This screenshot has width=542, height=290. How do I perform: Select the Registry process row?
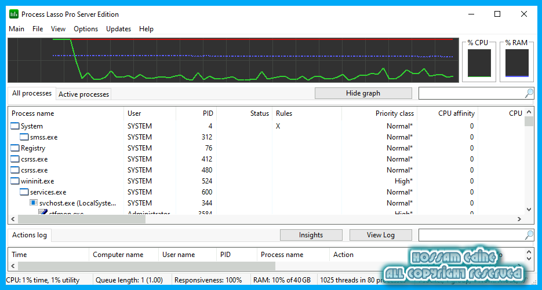click(x=266, y=148)
